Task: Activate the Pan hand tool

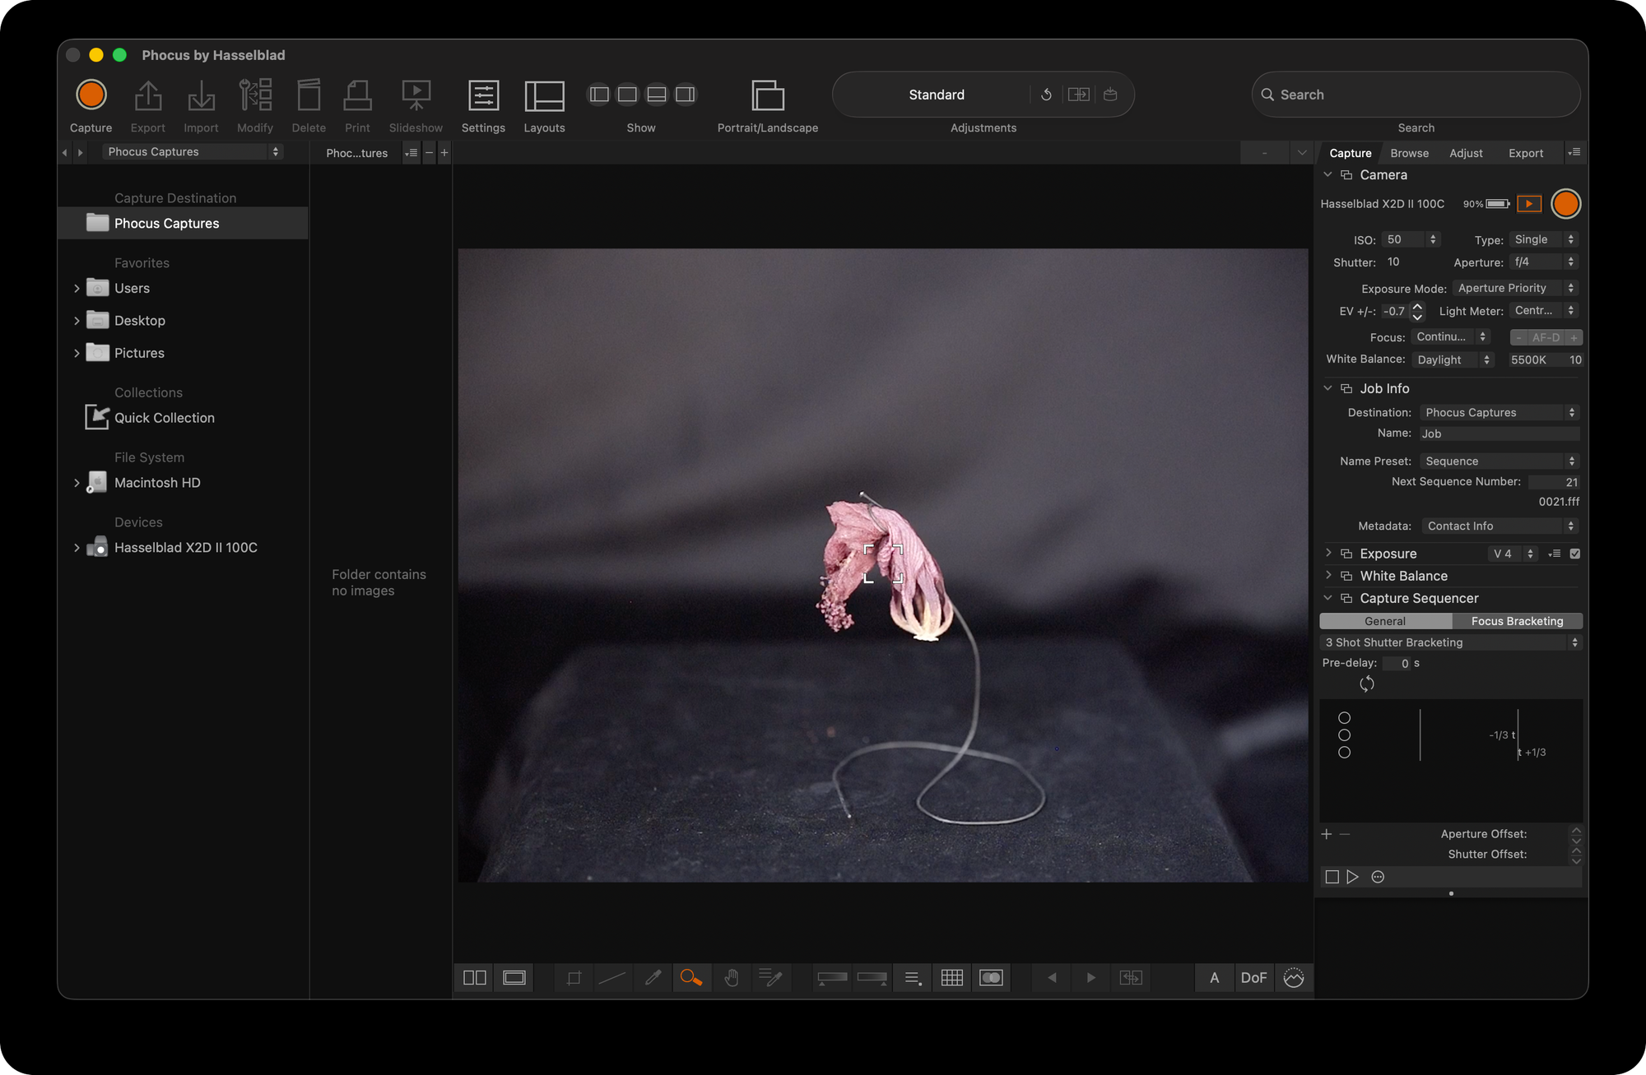Action: tap(732, 978)
